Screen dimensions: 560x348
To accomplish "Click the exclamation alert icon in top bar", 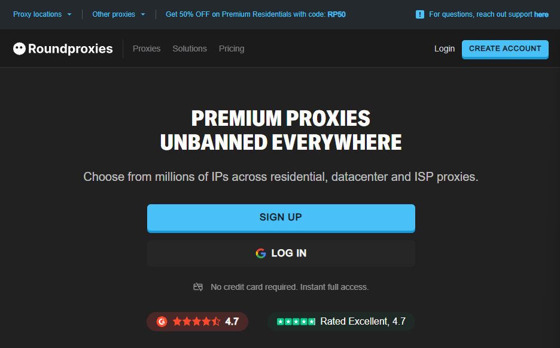I will [x=419, y=14].
